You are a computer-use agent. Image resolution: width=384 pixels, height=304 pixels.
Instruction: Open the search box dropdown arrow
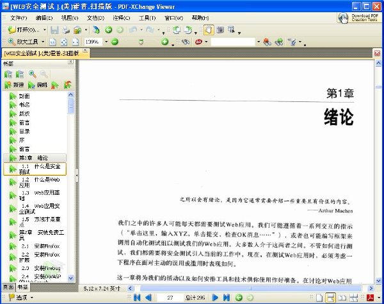[x=259, y=42]
